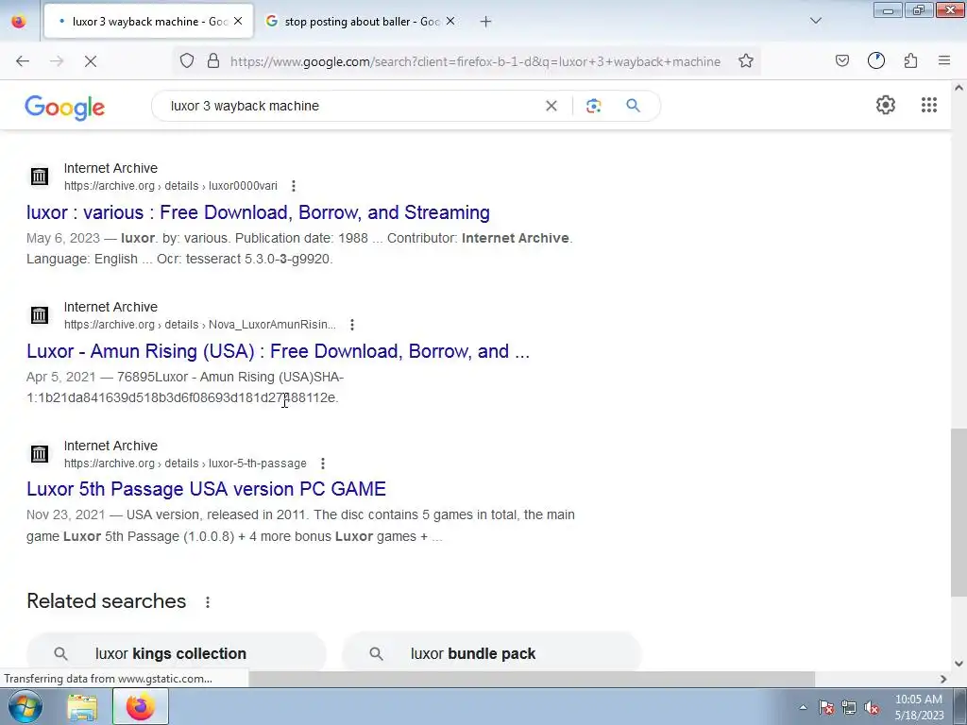The image size is (967, 725).
Task: Click inside the Google search input field
Action: 353,106
